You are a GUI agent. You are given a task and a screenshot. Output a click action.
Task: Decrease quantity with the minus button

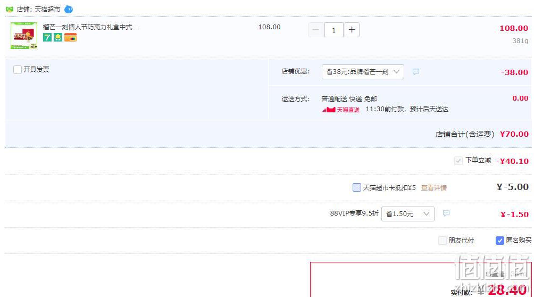click(x=316, y=30)
